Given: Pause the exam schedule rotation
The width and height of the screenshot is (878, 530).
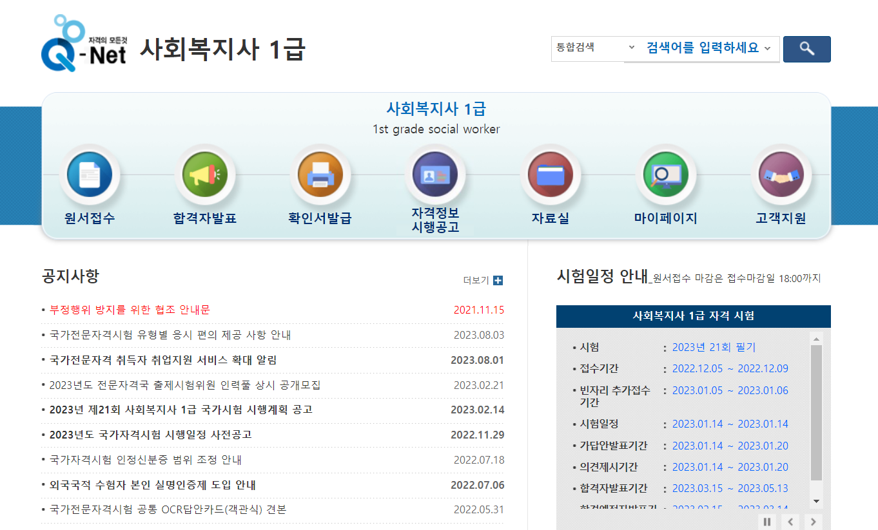Looking at the screenshot, I should point(767,522).
